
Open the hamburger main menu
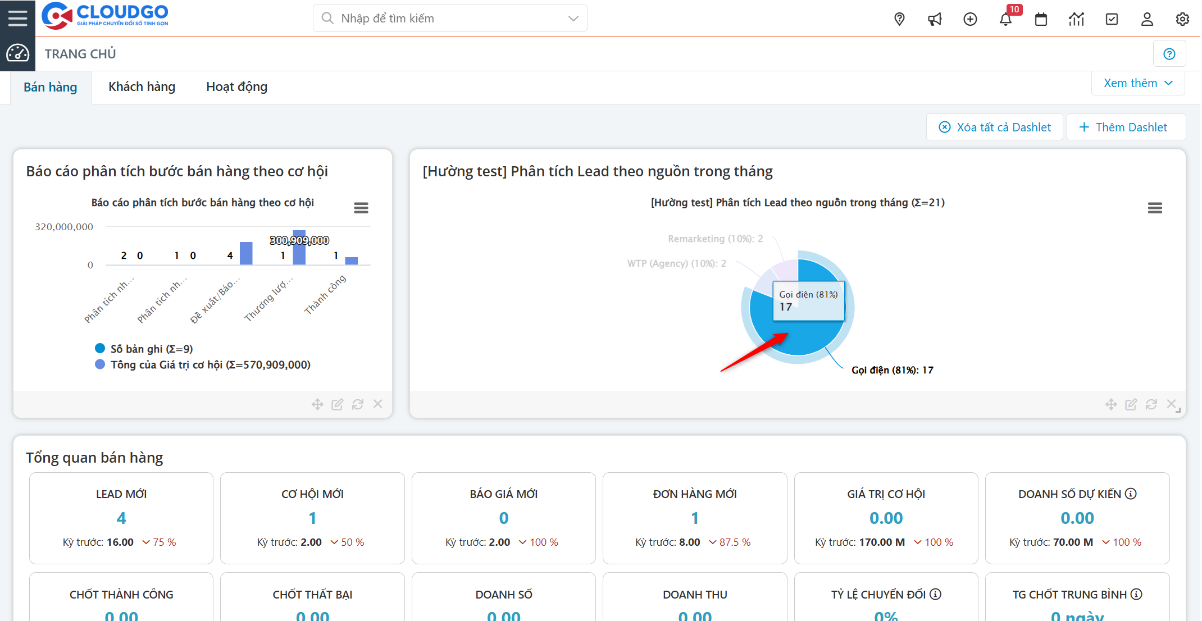pyautogui.click(x=17, y=18)
